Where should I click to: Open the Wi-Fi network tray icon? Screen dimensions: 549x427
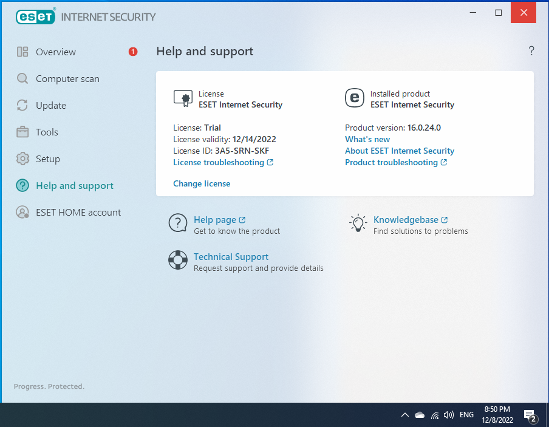(x=435, y=415)
